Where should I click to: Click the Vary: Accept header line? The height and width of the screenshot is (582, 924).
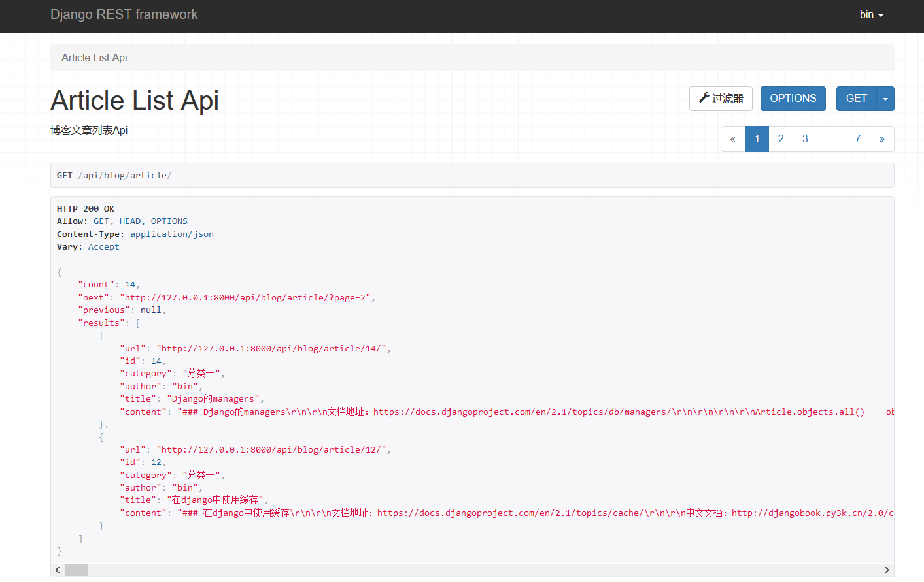[88, 247]
